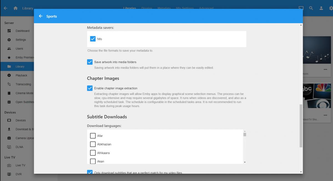
Task: Click the Sports dialog title
Action: [x=52, y=16]
